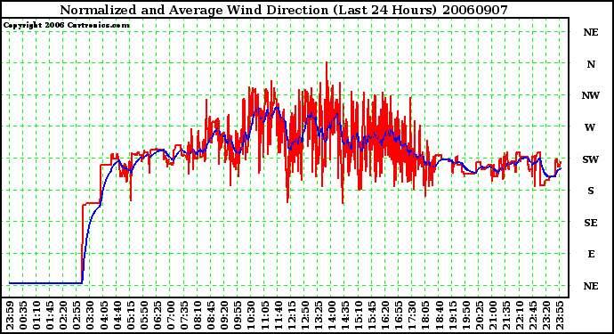Click the '14:00' time label
Image resolution: width=614 pixels, height=334 pixels.
coord(332,315)
